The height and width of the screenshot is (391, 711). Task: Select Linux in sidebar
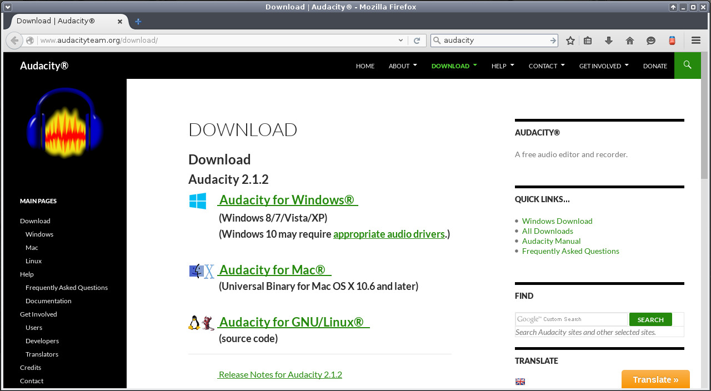33,261
